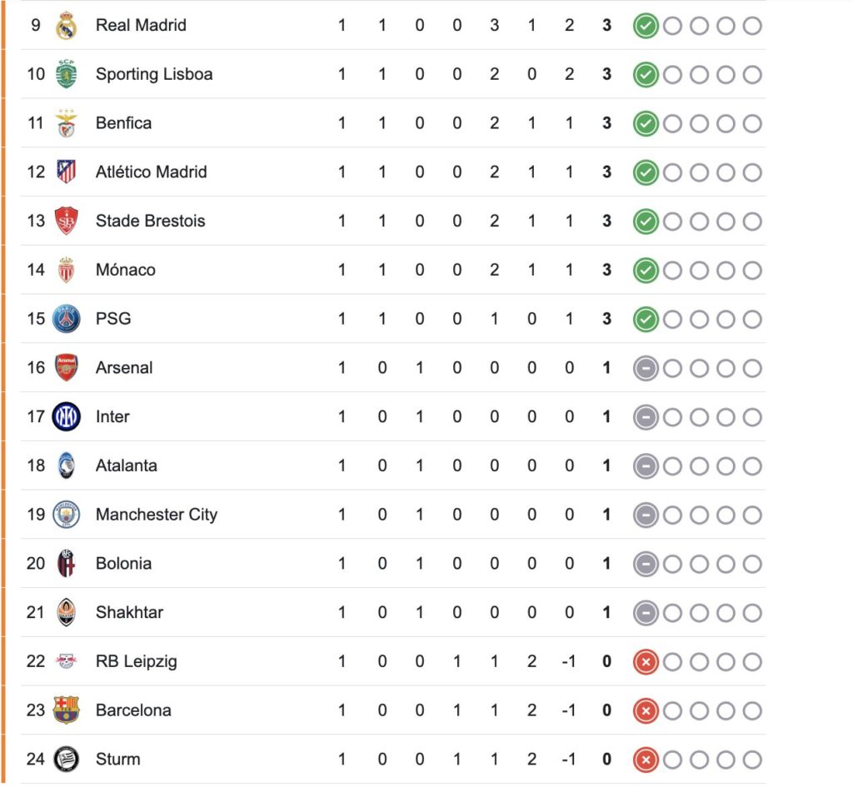Click the Sturm black and white badge

(67, 760)
